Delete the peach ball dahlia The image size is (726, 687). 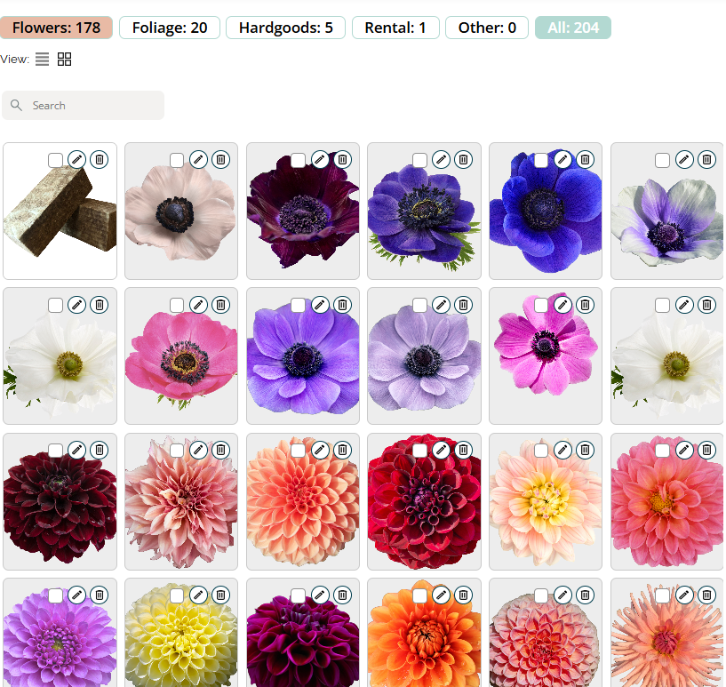(342, 451)
